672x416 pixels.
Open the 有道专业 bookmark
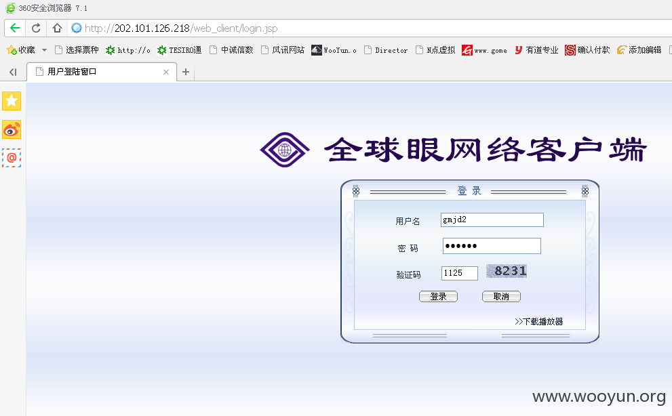536,50
